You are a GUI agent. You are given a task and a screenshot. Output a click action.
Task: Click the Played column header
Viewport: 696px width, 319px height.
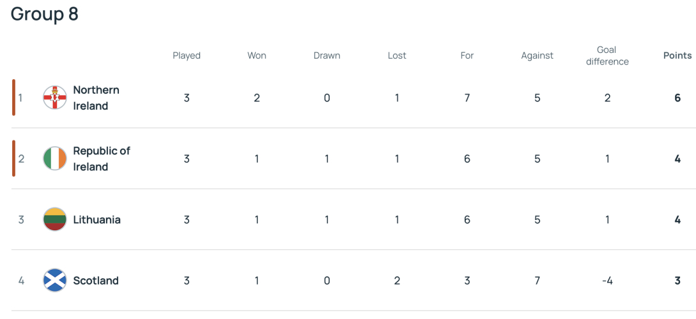pyautogui.click(x=187, y=56)
